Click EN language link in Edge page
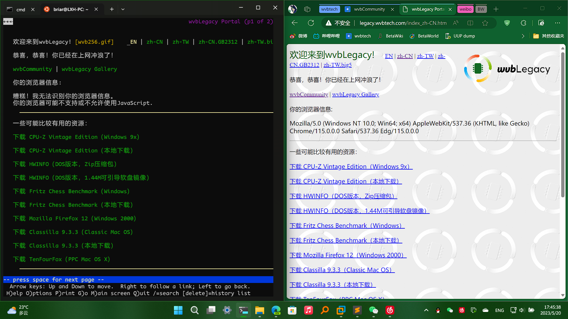Viewport: 568px width, 319px height. click(x=389, y=56)
